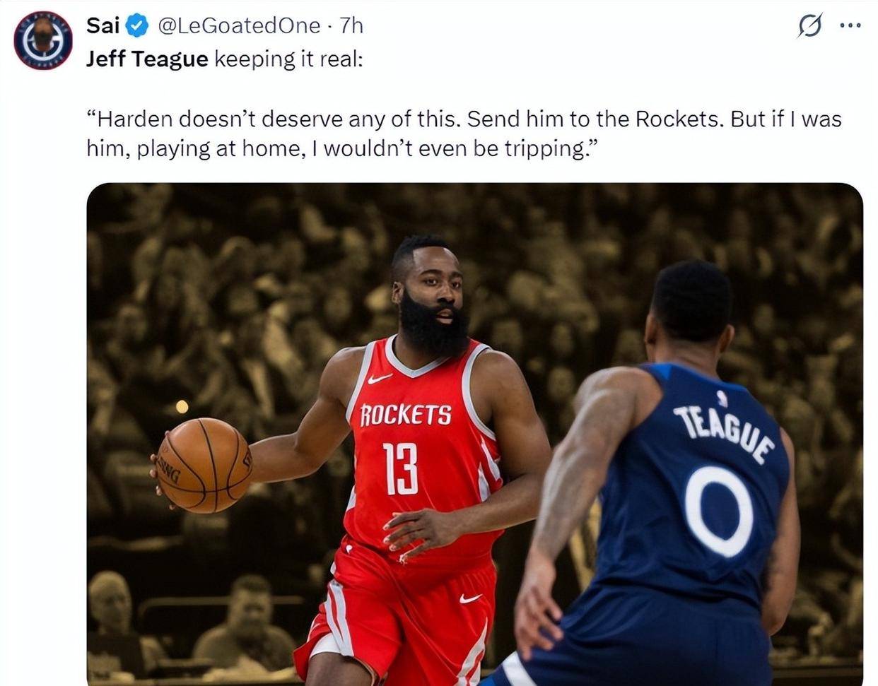Open Sai's profile avatar picture
878x686 pixels.
pyautogui.click(x=43, y=40)
